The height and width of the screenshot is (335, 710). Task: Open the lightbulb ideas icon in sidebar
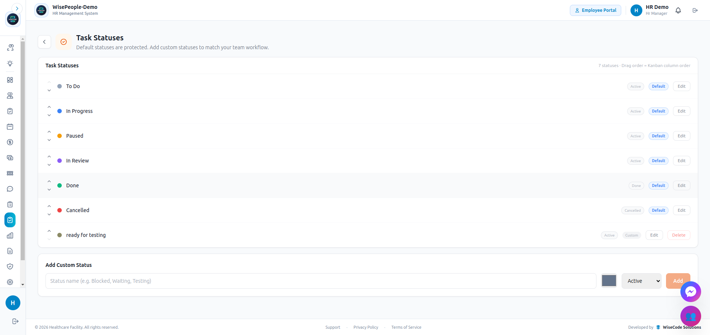coord(10,63)
